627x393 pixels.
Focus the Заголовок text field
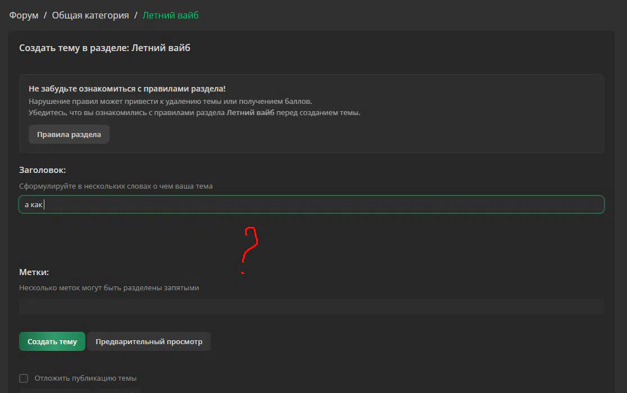click(311, 204)
